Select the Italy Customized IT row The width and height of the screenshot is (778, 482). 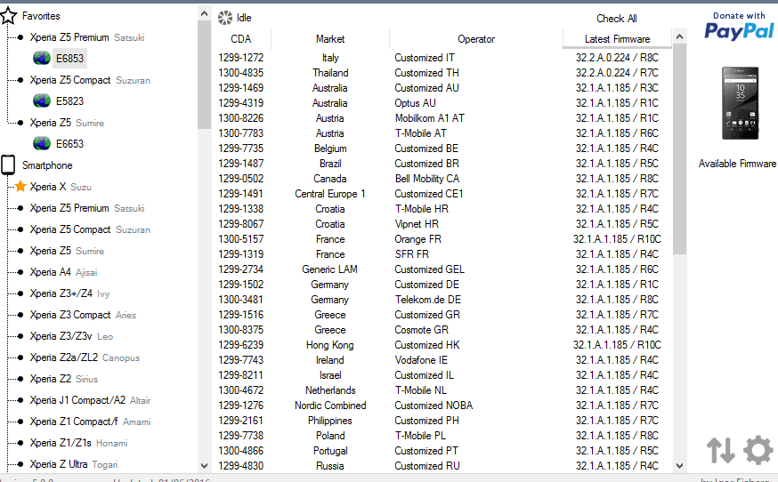tap(442, 58)
